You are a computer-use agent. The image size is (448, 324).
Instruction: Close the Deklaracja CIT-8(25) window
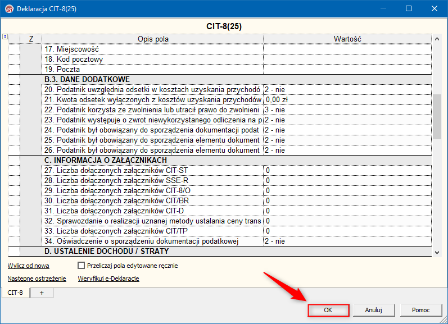(435, 8)
